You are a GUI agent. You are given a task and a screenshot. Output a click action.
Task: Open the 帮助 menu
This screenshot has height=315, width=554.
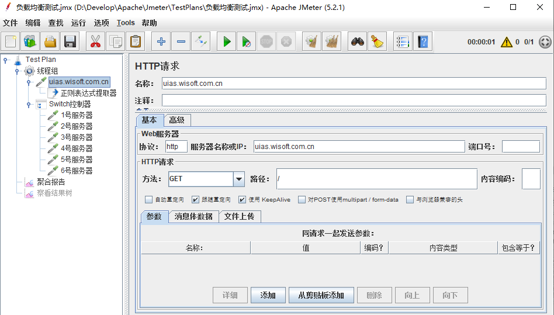click(x=149, y=23)
